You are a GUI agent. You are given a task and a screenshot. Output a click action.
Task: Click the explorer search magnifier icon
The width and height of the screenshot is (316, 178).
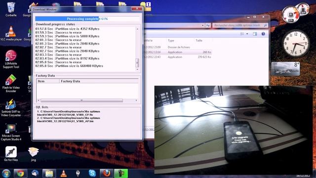(266, 25)
